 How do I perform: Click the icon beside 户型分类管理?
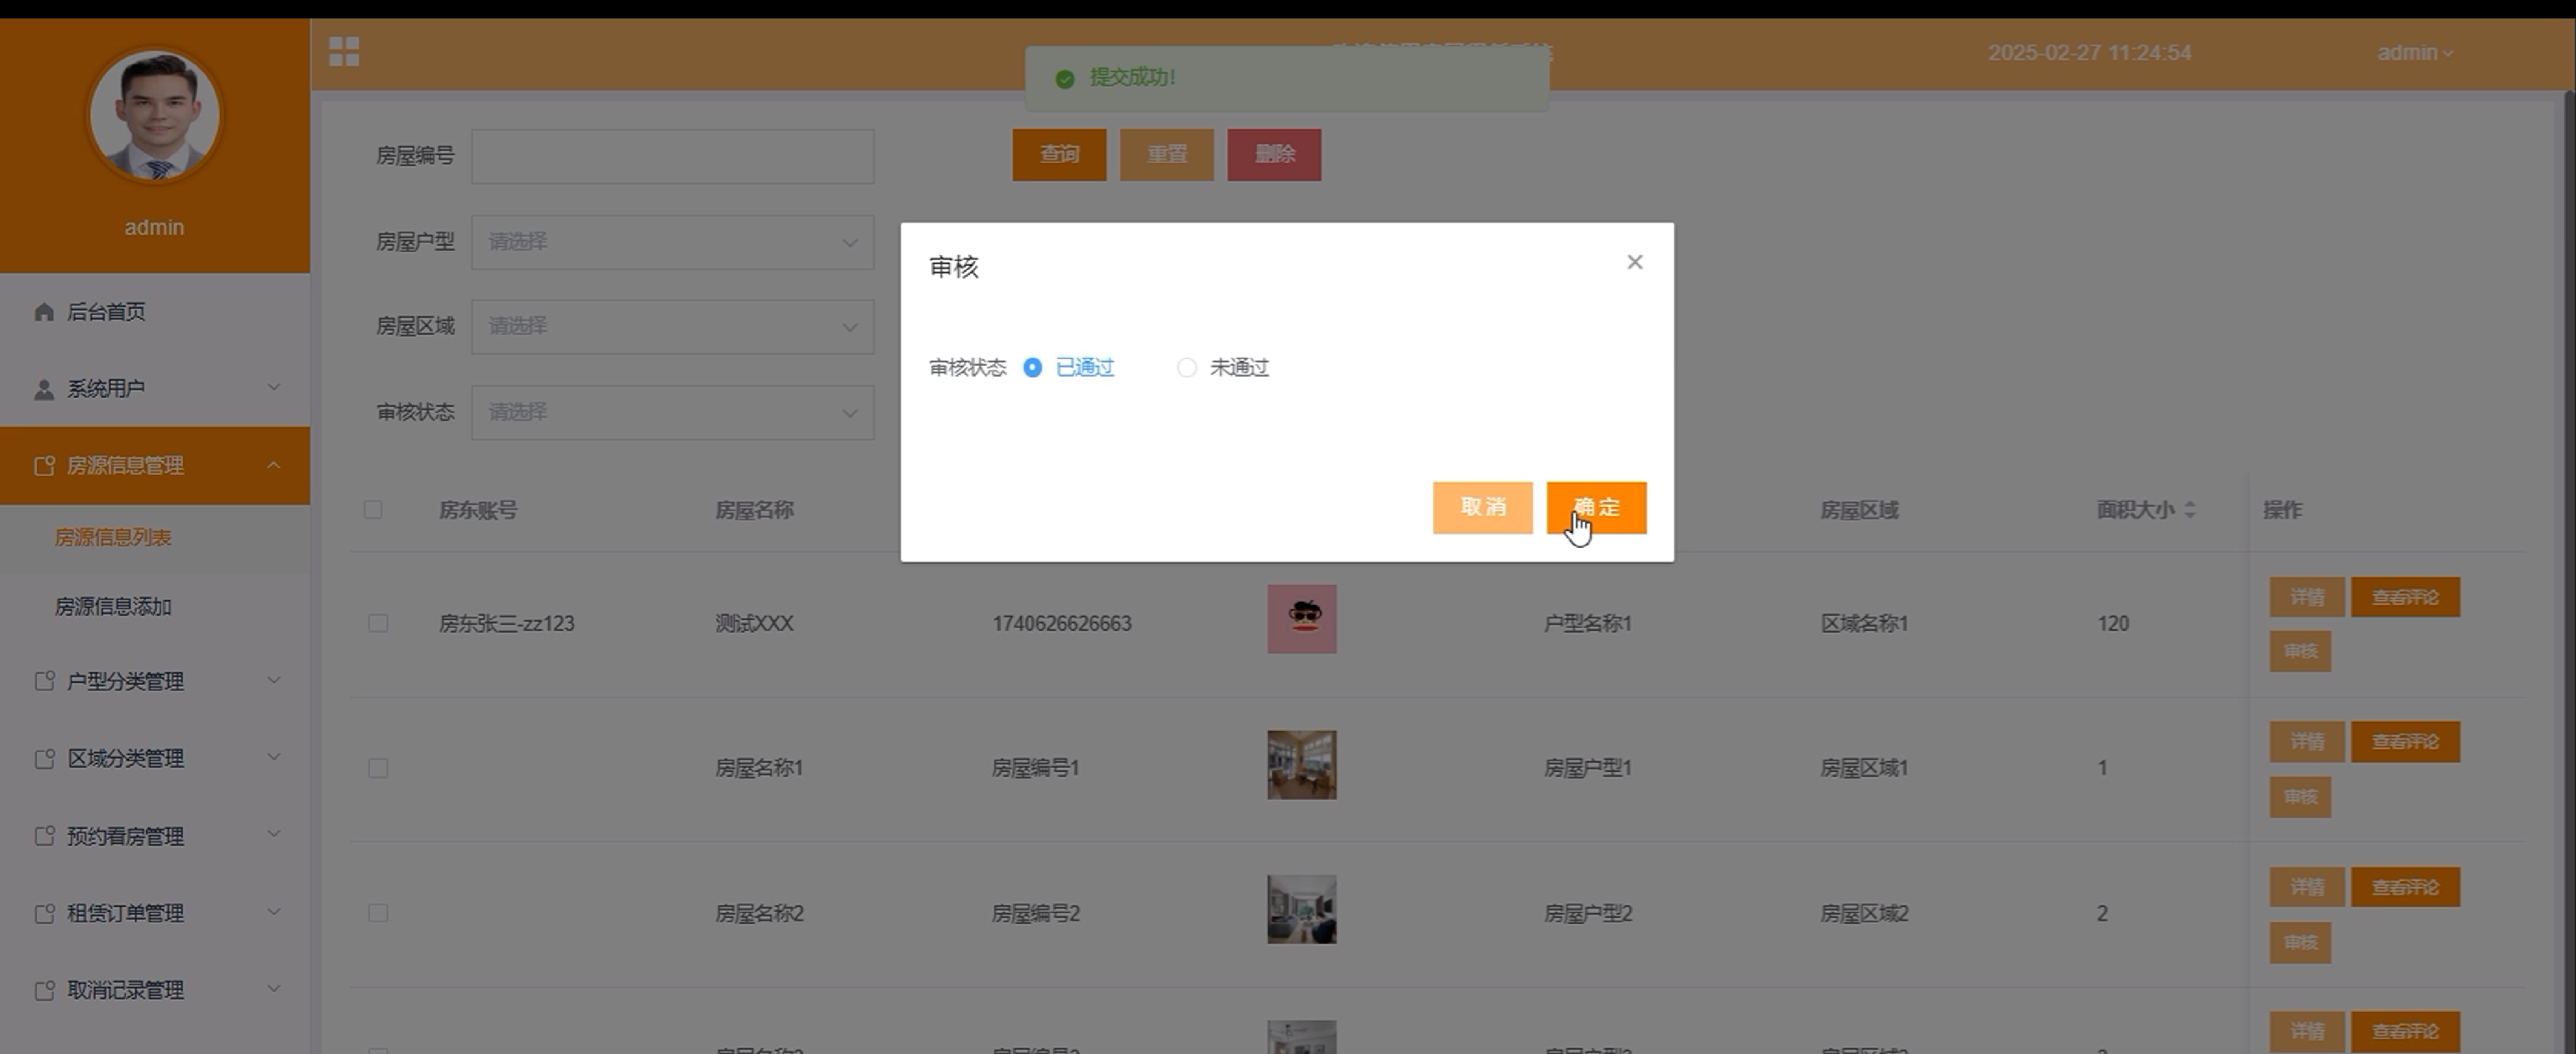[44, 681]
